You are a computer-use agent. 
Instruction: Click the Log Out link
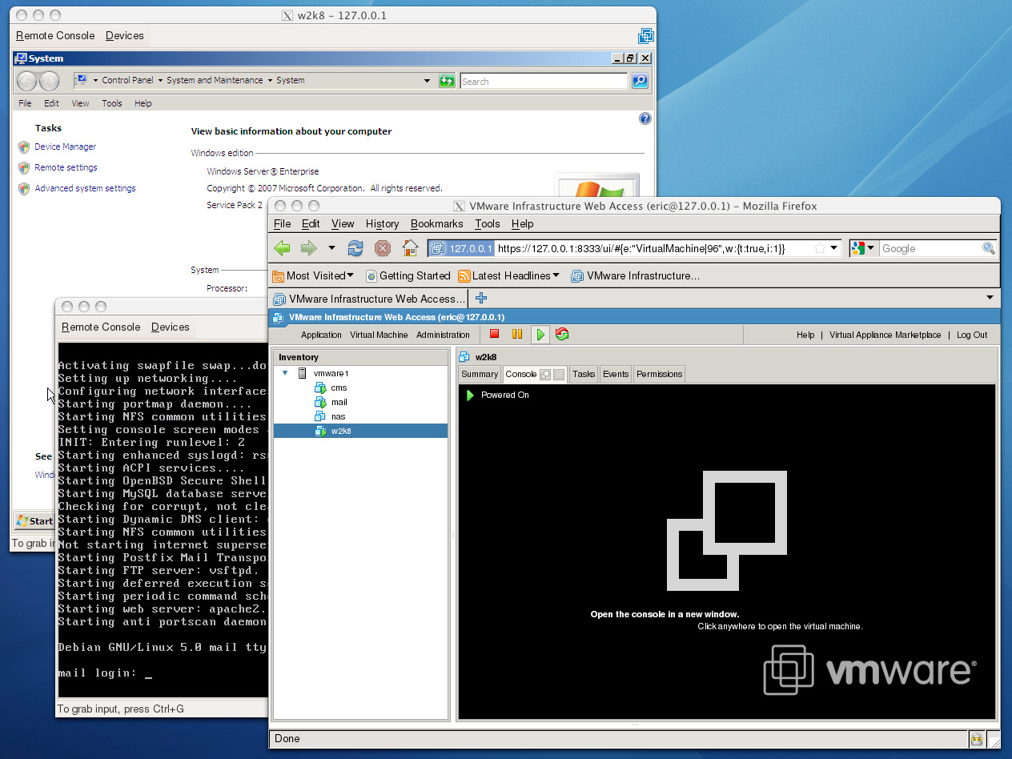tap(971, 335)
